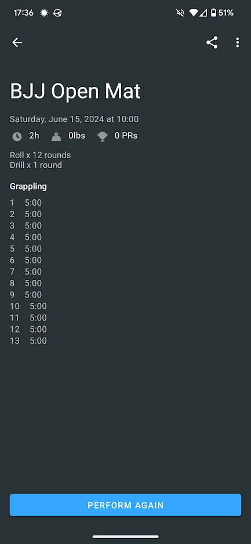
Task: Open the Grappling exercise heading
Action: coord(28,187)
